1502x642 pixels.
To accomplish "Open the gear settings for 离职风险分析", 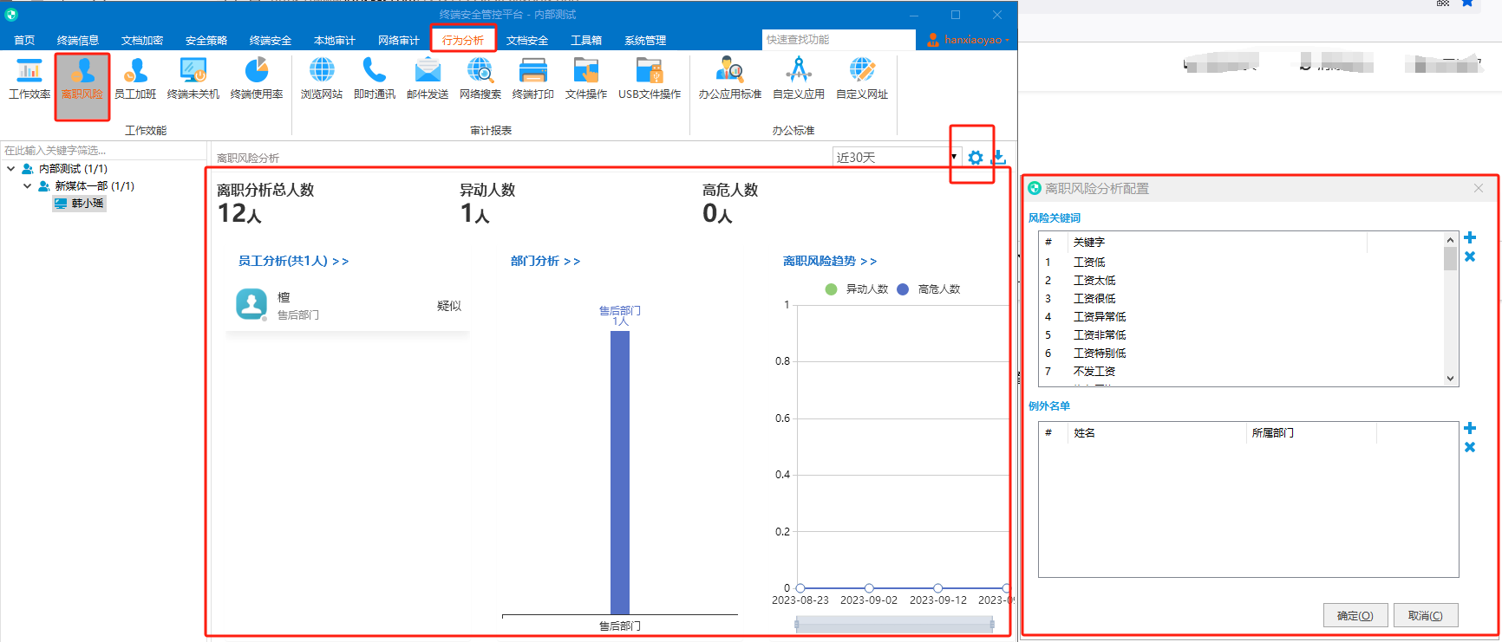I will coord(976,158).
